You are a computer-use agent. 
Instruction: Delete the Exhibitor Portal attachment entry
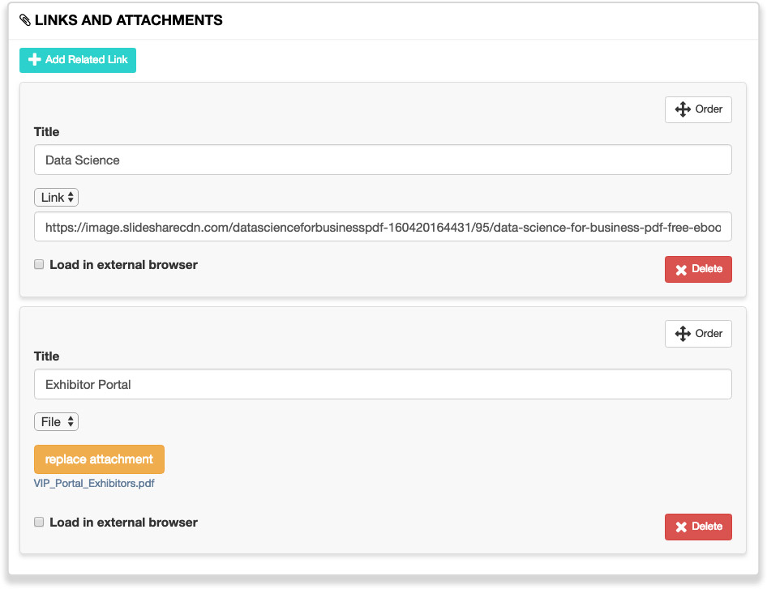[x=698, y=527]
